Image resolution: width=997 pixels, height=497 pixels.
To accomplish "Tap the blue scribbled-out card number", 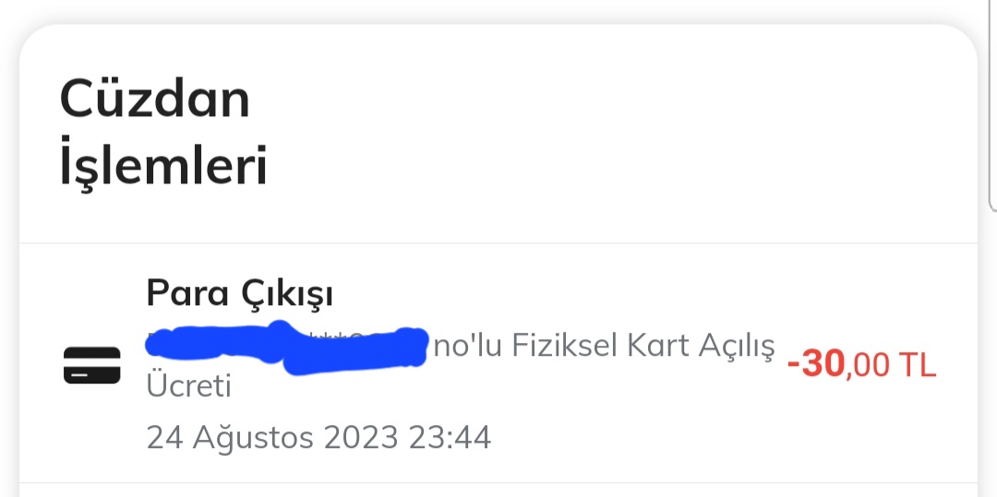I will coord(286,348).
